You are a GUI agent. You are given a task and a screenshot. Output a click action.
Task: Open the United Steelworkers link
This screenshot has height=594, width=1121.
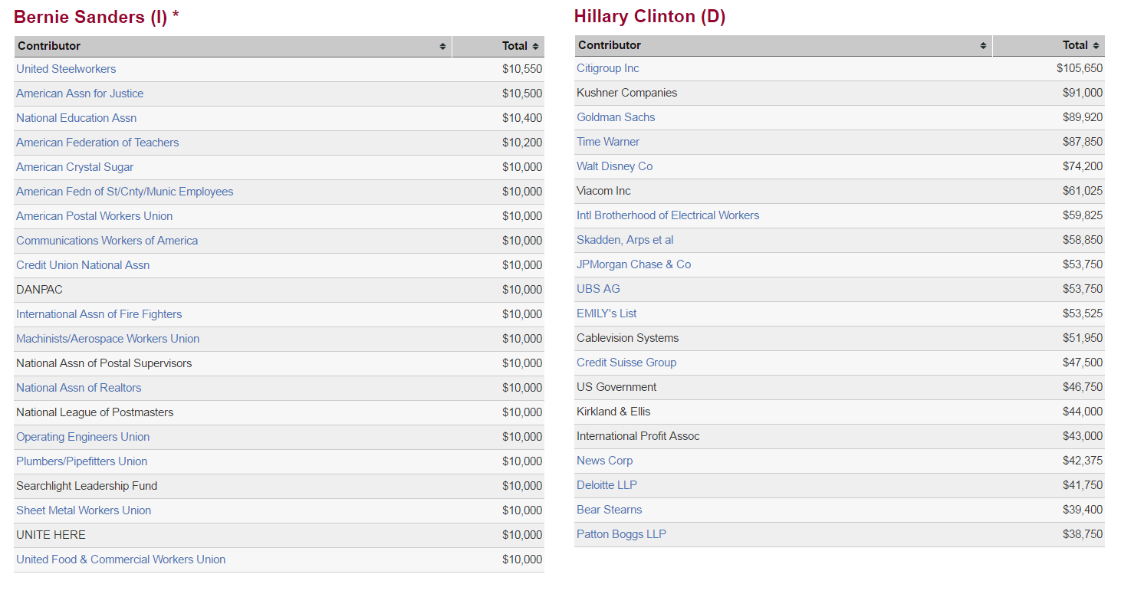tap(66, 69)
